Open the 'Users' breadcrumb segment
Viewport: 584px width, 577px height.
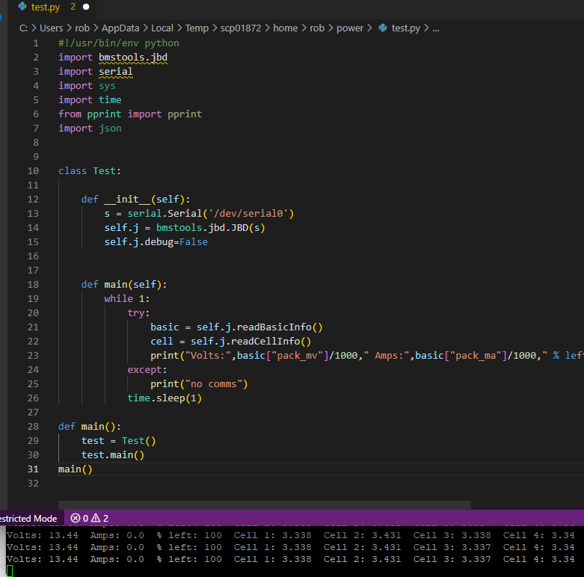[51, 28]
